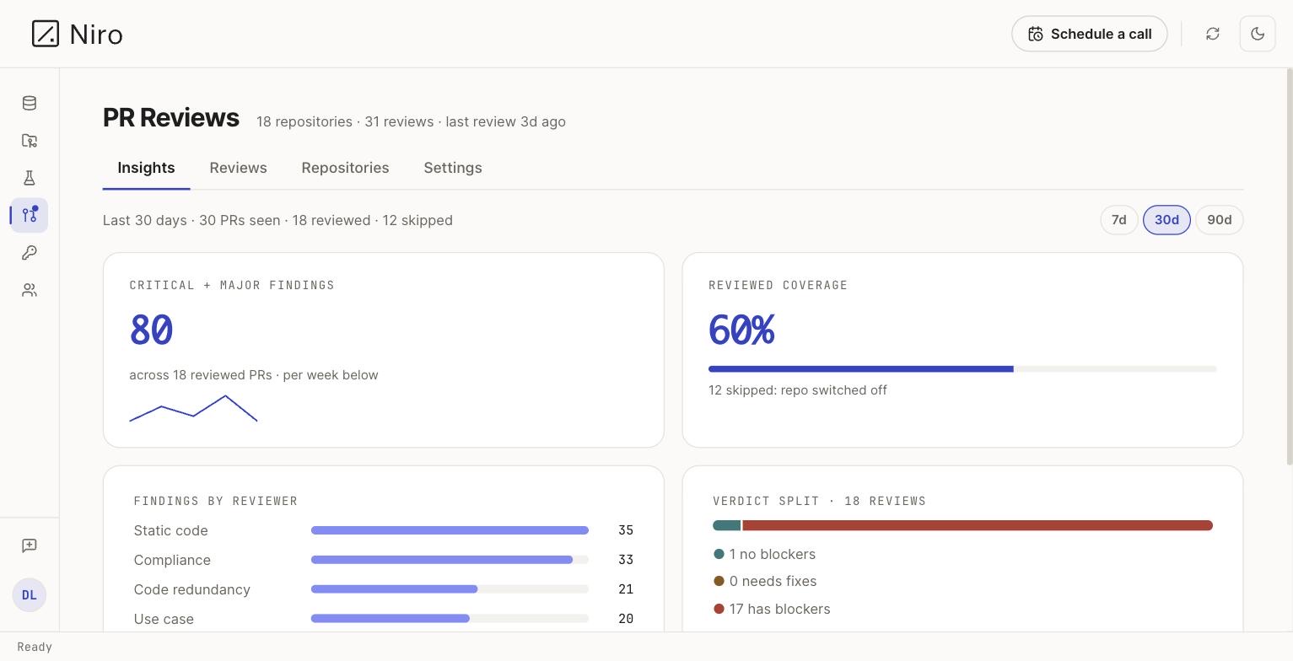The width and height of the screenshot is (1293, 661).
Task: Click the Niro logo icon
Action: point(46,34)
